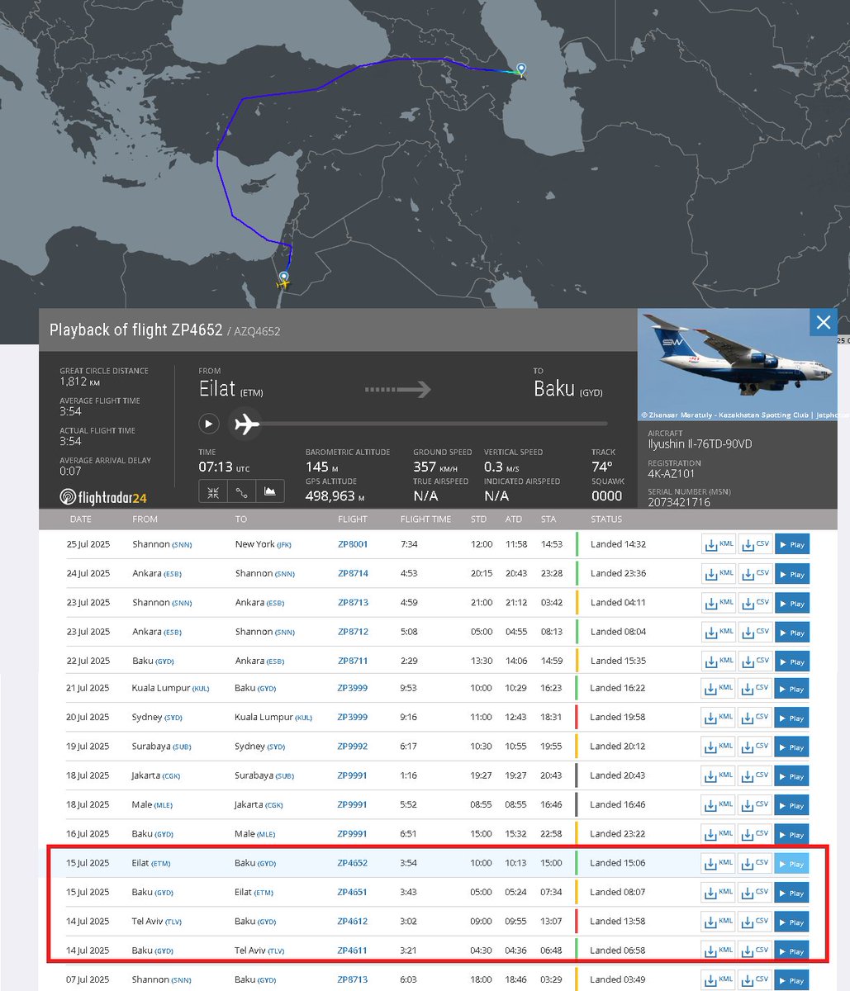Screen dimensions: 850x991
Task: Download CSV for ZP4611 Baku to Tel Aviv
Action: point(755,951)
